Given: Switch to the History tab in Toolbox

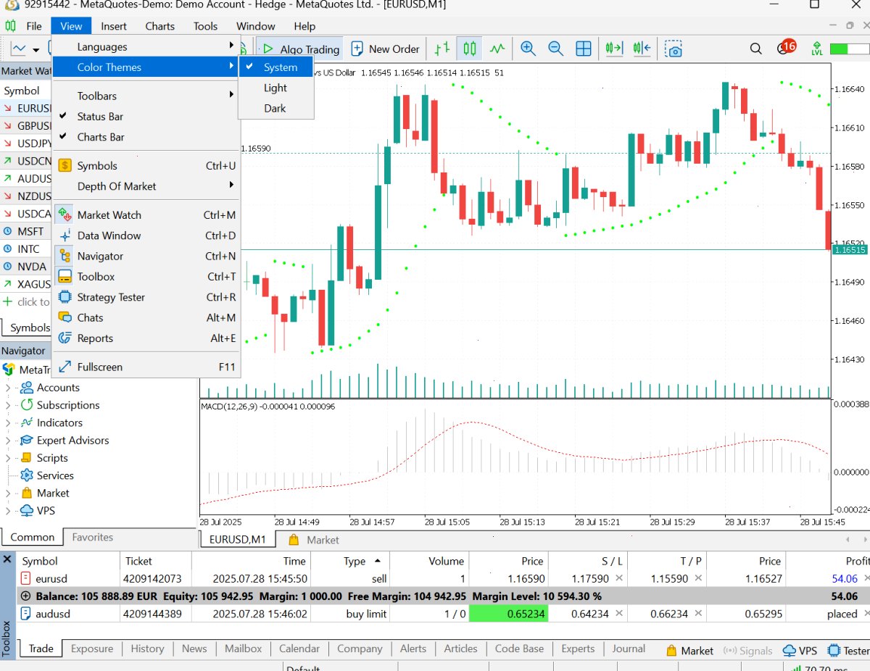Looking at the screenshot, I should tap(147, 649).
